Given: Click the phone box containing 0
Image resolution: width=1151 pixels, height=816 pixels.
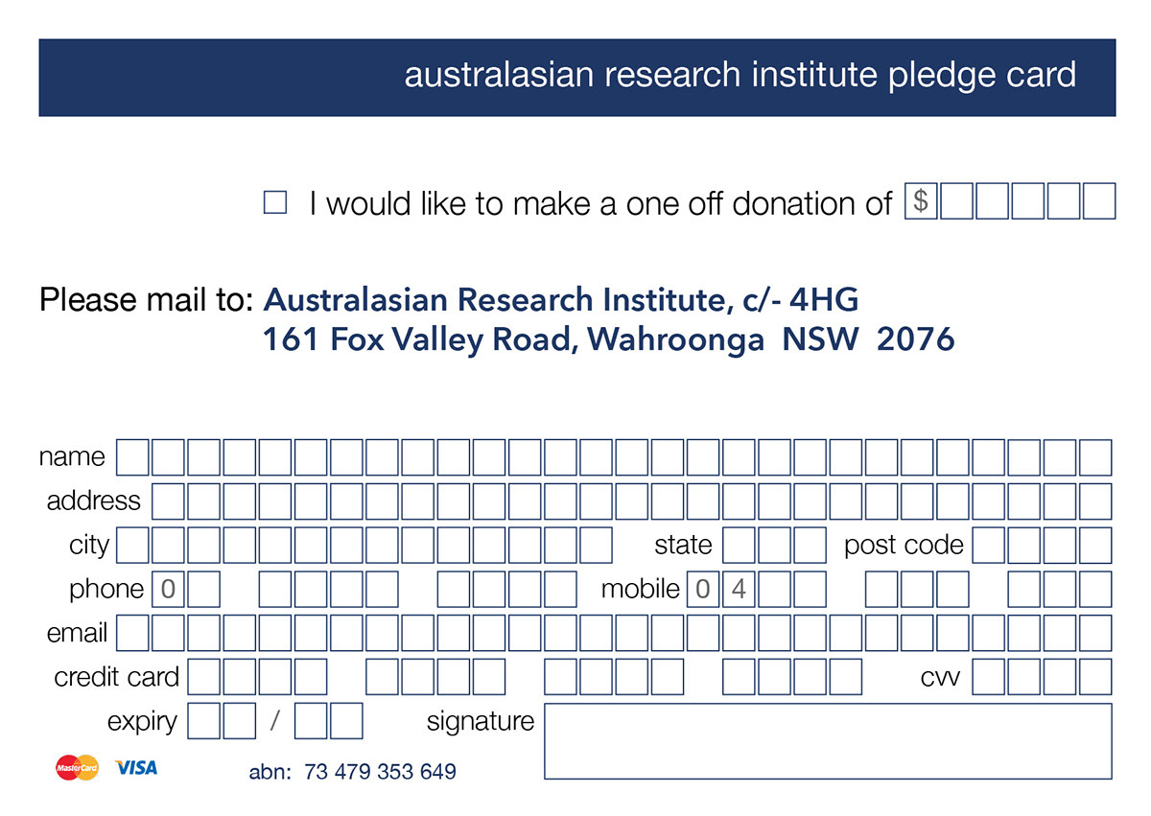Looking at the screenshot, I should 168,589.
